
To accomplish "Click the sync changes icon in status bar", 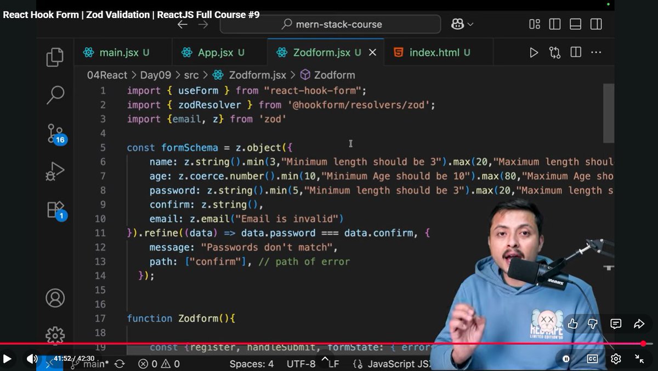I will pos(119,363).
